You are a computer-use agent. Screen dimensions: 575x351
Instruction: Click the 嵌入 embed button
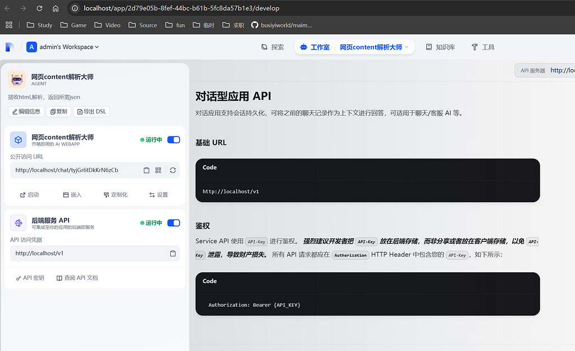[72, 195]
